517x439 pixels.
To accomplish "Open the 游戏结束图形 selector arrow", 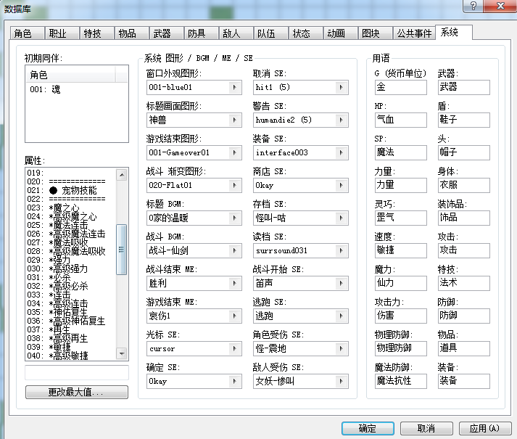I will pyautogui.click(x=234, y=153).
